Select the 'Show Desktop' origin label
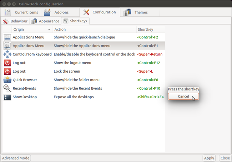The width and height of the screenshot is (232, 162). pos(25,97)
